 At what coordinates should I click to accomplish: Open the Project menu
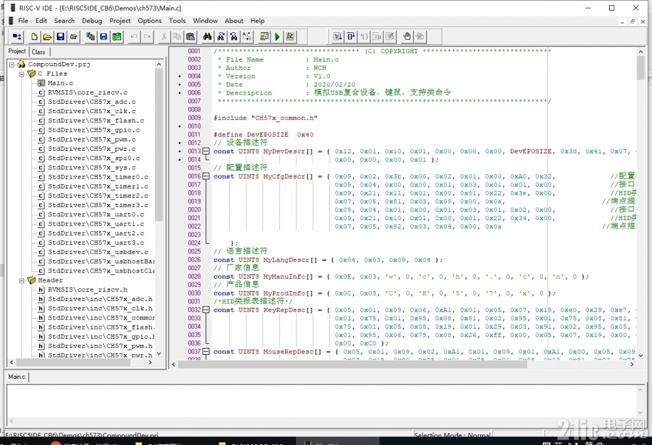(120, 21)
